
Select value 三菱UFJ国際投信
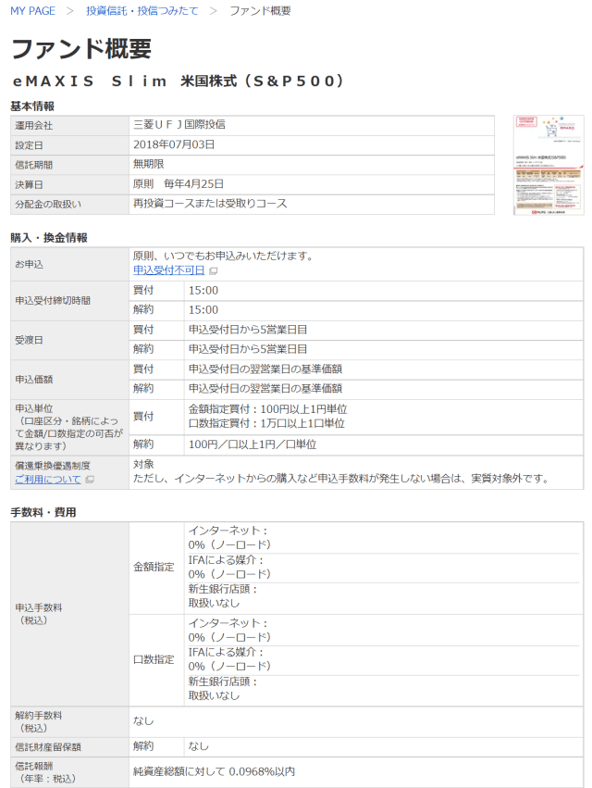pos(179,125)
